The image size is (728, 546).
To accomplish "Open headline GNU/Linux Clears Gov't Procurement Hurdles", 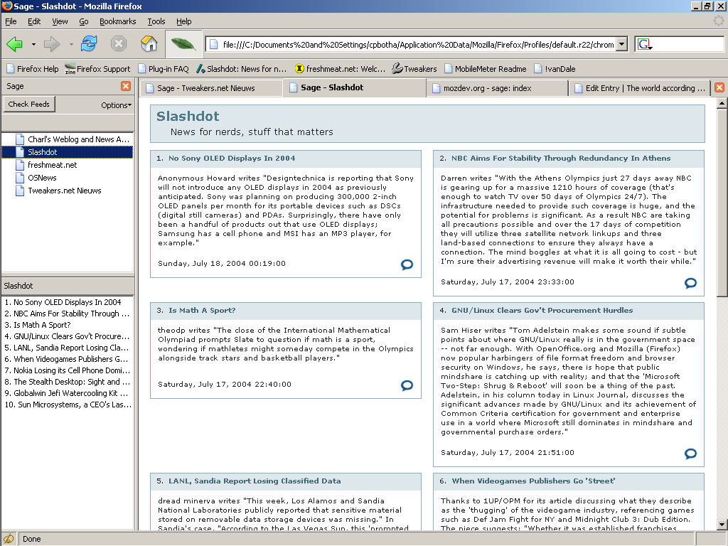I will [542, 311].
